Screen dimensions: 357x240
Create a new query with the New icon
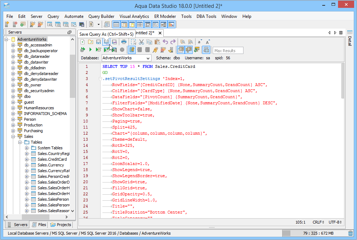coord(83,42)
